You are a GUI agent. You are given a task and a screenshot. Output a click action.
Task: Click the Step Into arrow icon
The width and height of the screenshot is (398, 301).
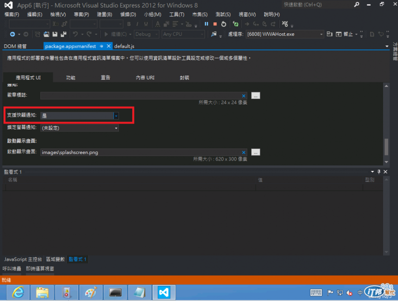click(256, 24)
